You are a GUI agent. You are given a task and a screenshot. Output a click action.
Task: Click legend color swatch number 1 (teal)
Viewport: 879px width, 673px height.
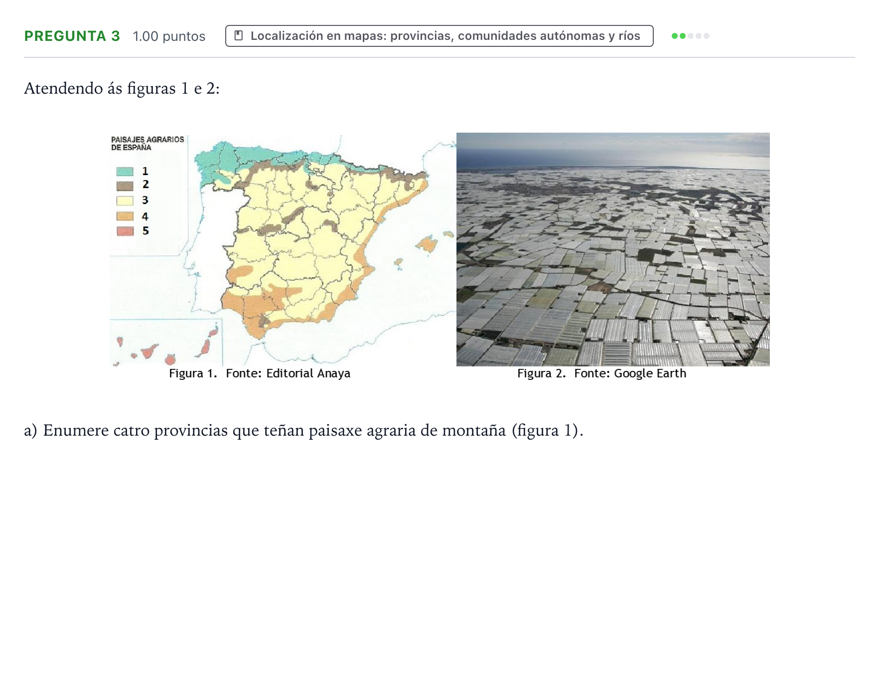point(125,171)
